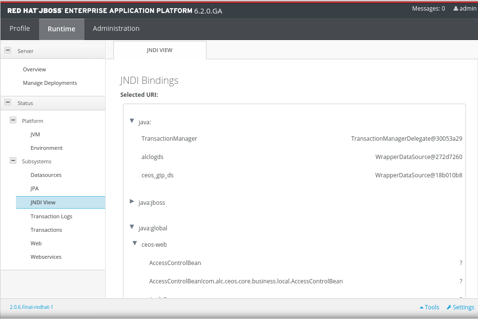Click WrapperDataSource@272d7260 value
This screenshot has height=319, width=478.
(x=419, y=157)
